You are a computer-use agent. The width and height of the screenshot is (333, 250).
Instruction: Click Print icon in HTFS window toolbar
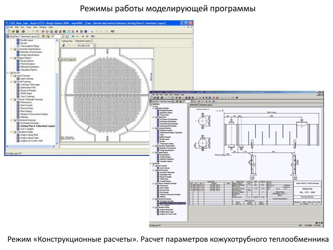point(23,32)
